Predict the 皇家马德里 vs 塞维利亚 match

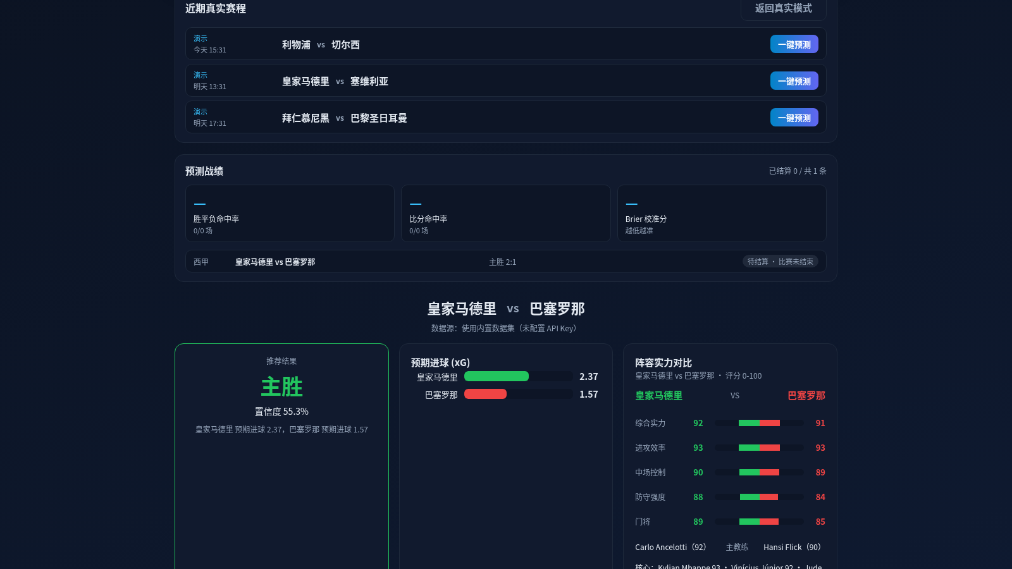coord(794,81)
